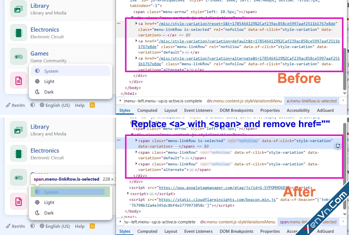The height and width of the screenshot is (235, 349).
Task: Click the DevTools AI assistance icon beside the selected span
Action: pos(338,146)
